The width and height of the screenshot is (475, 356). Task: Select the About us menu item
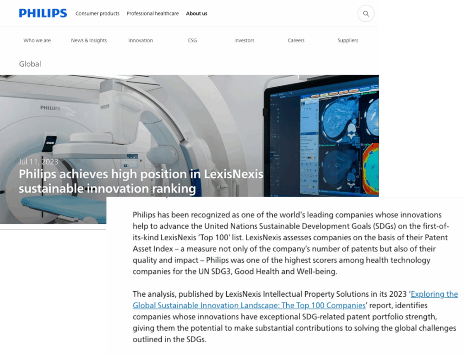pyautogui.click(x=196, y=13)
